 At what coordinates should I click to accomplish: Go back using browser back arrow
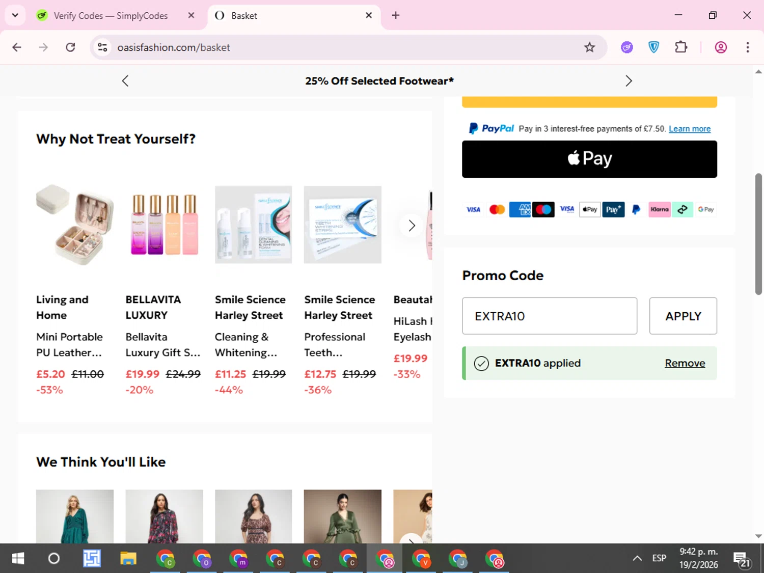pyautogui.click(x=17, y=47)
